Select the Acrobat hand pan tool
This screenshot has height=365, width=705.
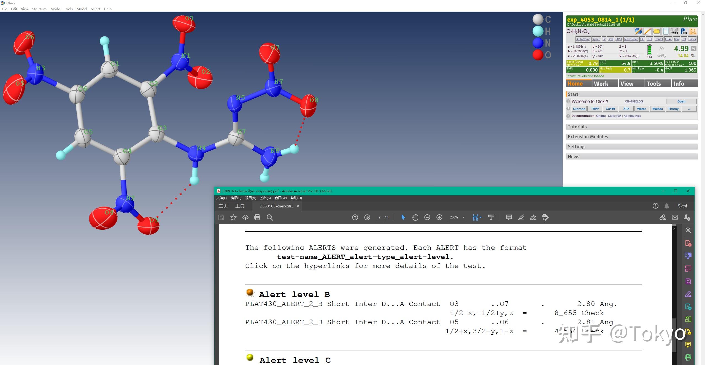pos(415,217)
